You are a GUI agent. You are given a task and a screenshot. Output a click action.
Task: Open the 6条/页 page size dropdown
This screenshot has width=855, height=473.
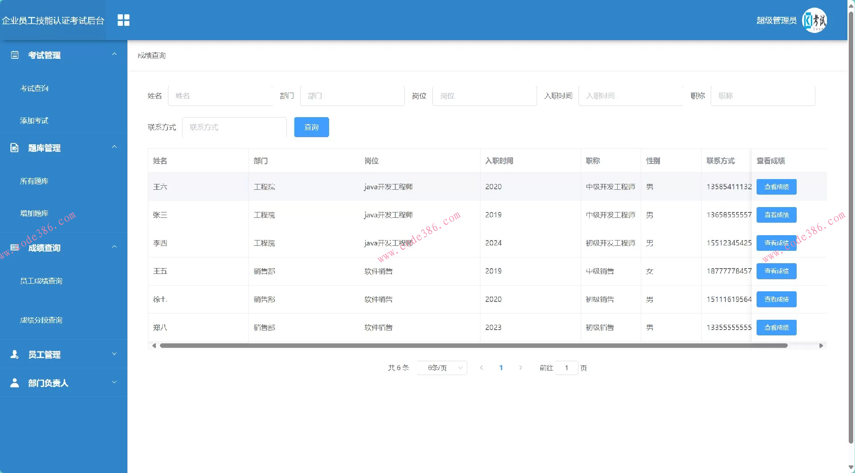(441, 367)
